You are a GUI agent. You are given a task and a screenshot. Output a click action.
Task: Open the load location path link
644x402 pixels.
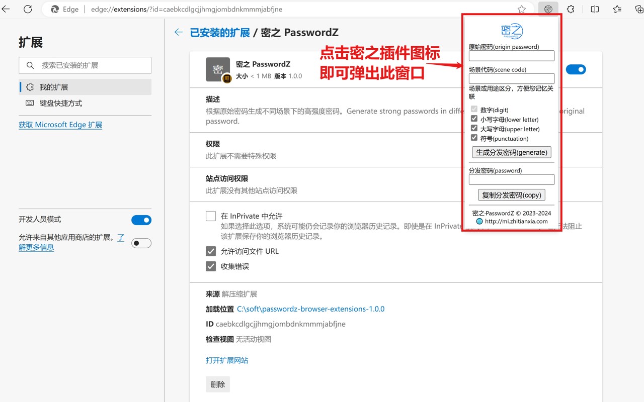(310, 309)
